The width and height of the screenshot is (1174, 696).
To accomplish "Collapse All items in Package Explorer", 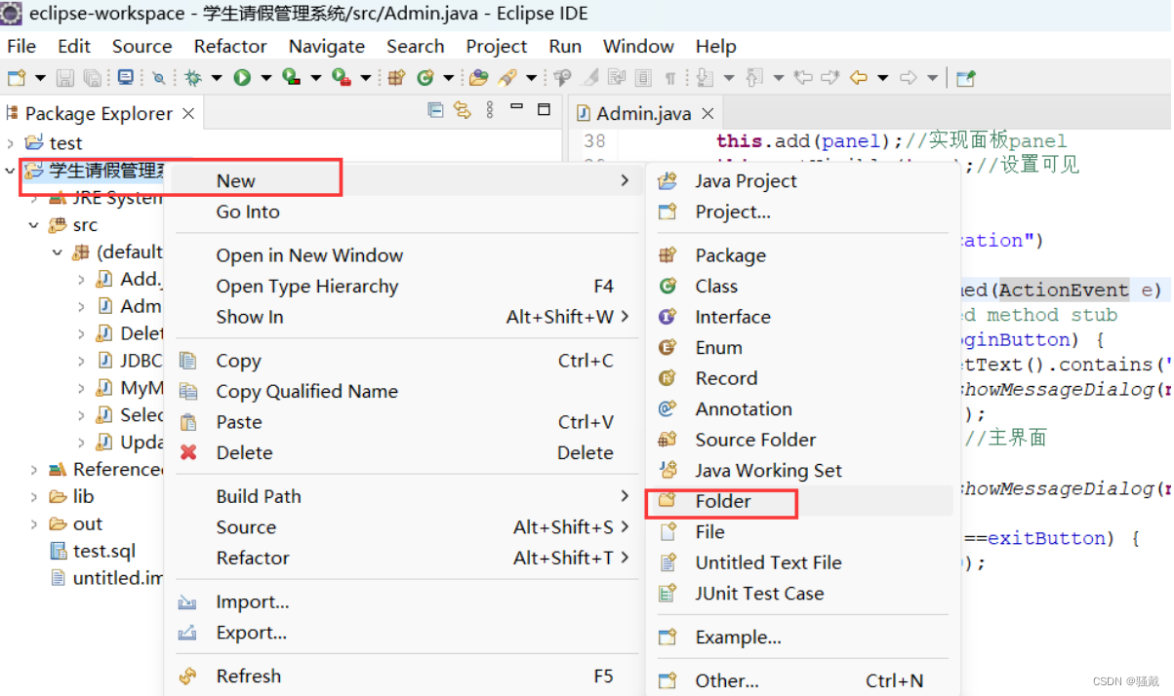I will [x=434, y=110].
